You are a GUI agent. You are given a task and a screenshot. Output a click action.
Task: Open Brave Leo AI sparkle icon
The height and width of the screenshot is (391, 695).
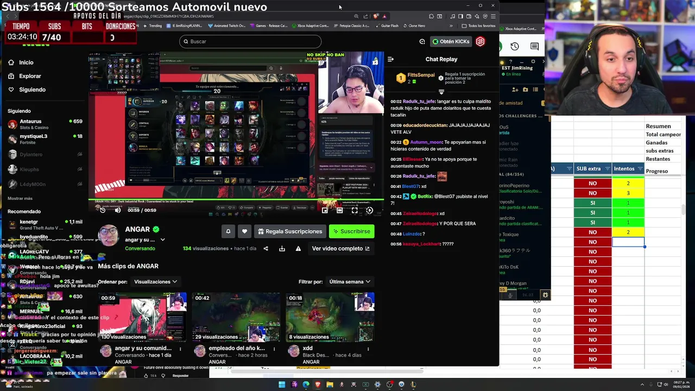point(477,16)
